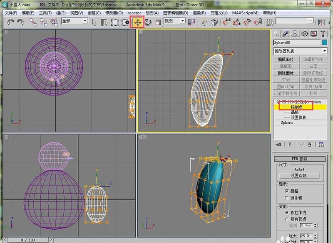Open the 编辑(E) menu

coord(28,13)
